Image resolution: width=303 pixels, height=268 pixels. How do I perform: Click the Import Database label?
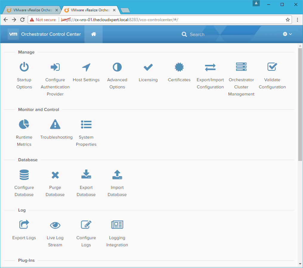(x=117, y=191)
